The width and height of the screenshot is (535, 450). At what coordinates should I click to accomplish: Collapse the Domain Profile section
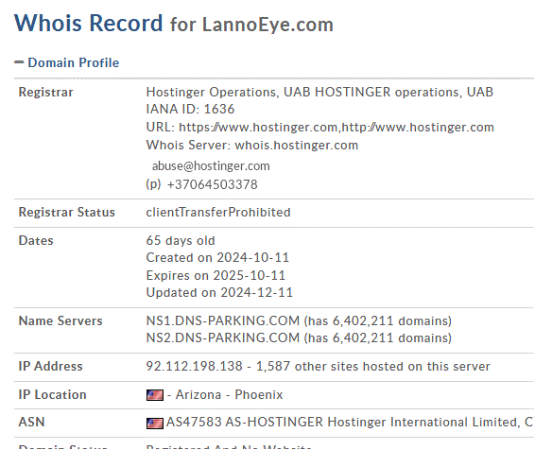[x=66, y=62]
